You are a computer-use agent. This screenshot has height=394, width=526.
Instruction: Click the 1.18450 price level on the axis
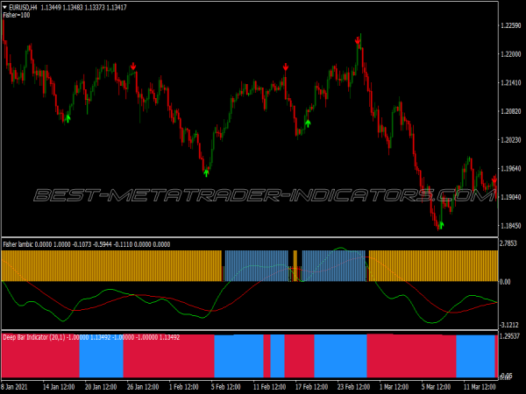[510, 225]
